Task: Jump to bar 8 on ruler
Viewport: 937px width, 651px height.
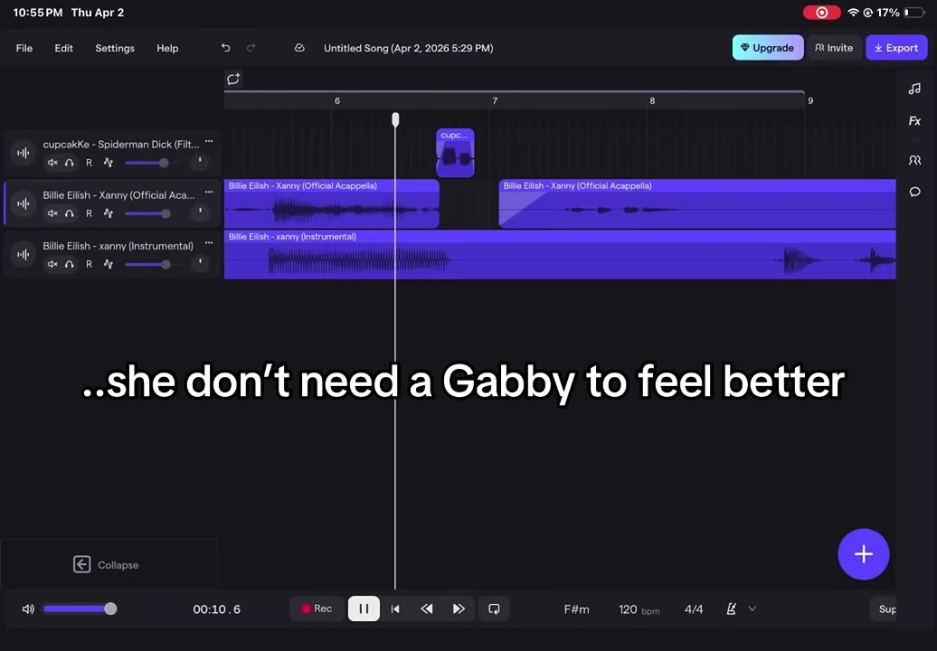Action: [x=653, y=101]
